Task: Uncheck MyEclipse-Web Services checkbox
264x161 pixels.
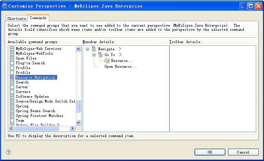Action: (12, 49)
